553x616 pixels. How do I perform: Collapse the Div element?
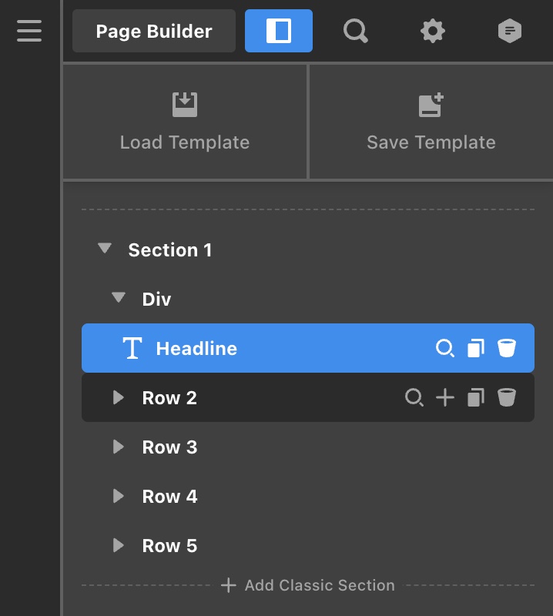(x=118, y=298)
